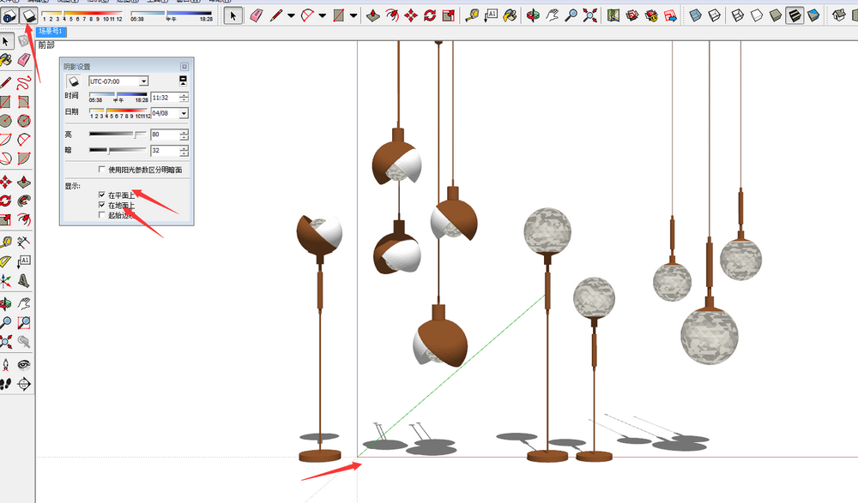Select the Zoom magnifier tool in top toolbar
Image resolution: width=858 pixels, height=503 pixels.
pos(571,16)
